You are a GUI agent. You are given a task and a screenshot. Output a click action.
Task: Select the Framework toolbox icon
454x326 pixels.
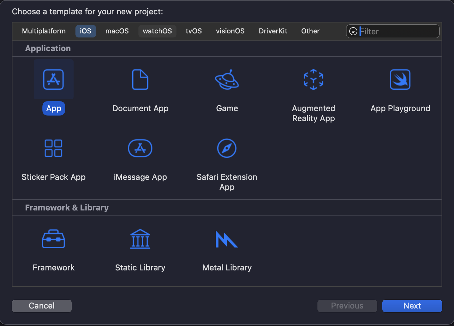tap(53, 239)
